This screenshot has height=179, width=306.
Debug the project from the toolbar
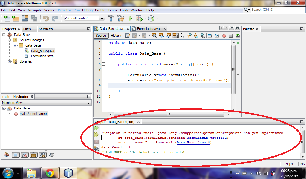click(x=139, y=18)
